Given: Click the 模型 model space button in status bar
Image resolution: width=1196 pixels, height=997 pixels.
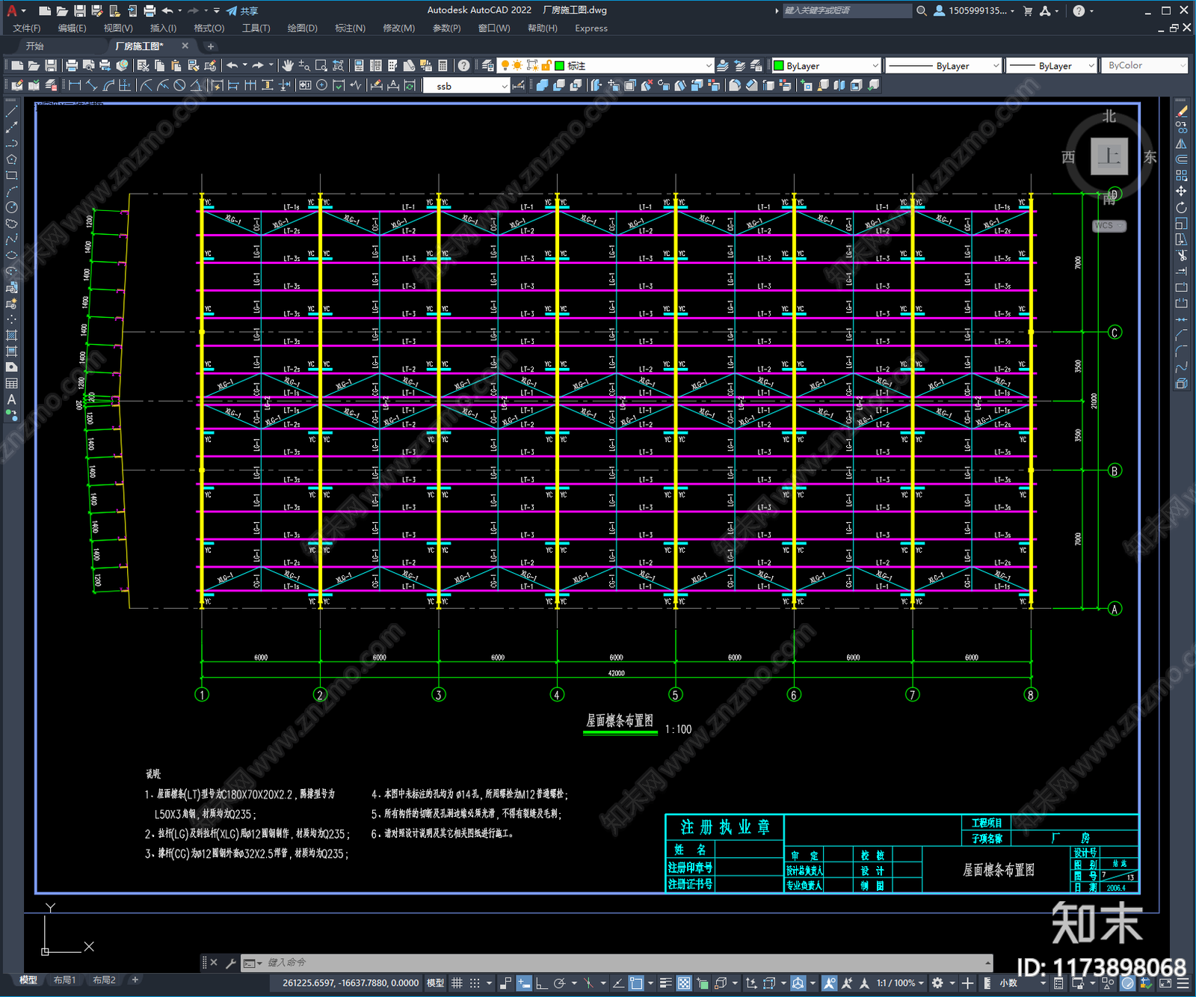Looking at the screenshot, I should pyautogui.click(x=435, y=983).
